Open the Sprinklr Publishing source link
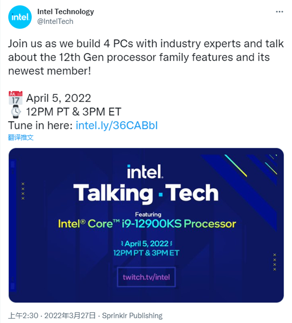The width and height of the screenshot is (292, 323). click(132, 316)
